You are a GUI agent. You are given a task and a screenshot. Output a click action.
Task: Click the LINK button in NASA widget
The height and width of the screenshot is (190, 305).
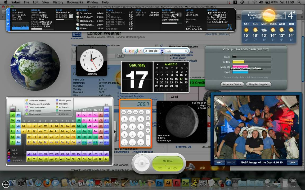coord(292,163)
